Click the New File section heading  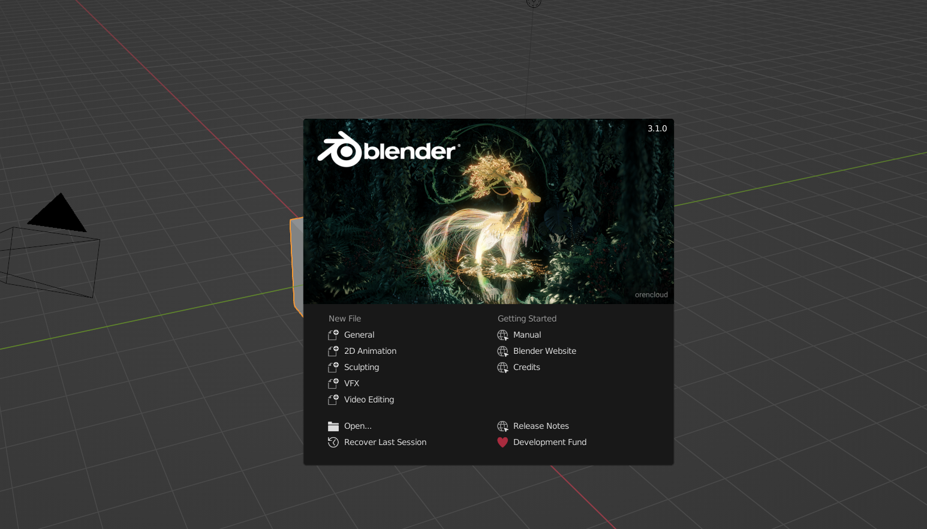pyautogui.click(x=345, y=318)
